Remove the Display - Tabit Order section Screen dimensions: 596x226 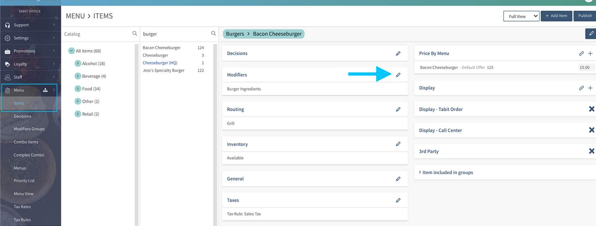pyautogui.click(x=591, y=109)
